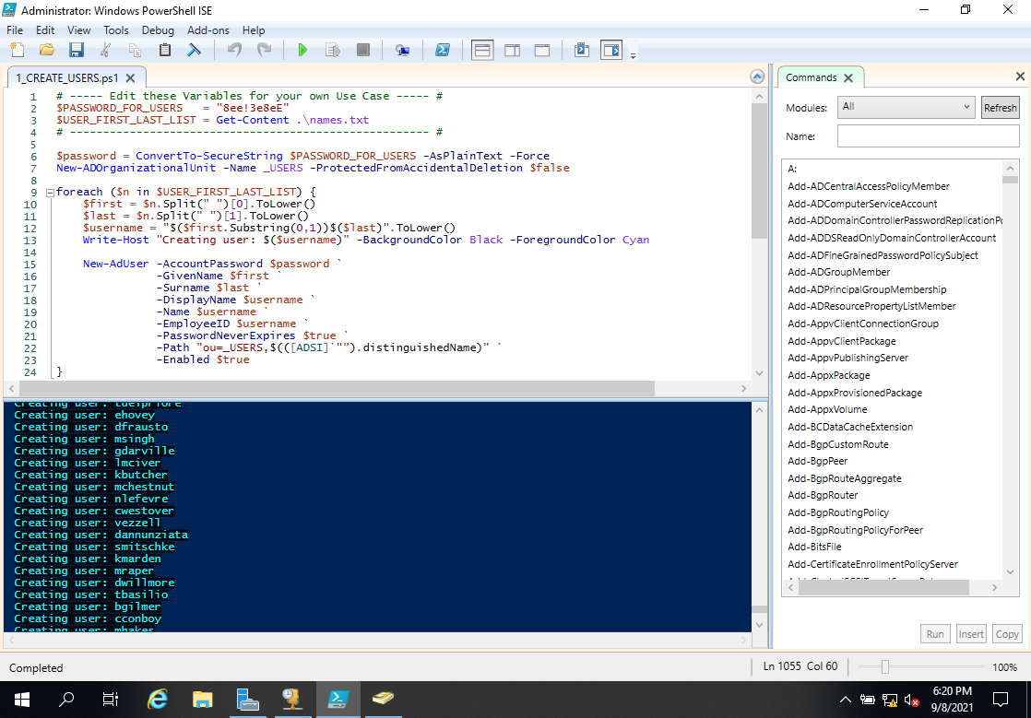Open New Remote PowerShell Tab icon
Screen dimensions: 1031x718
(x=402, y=50)
